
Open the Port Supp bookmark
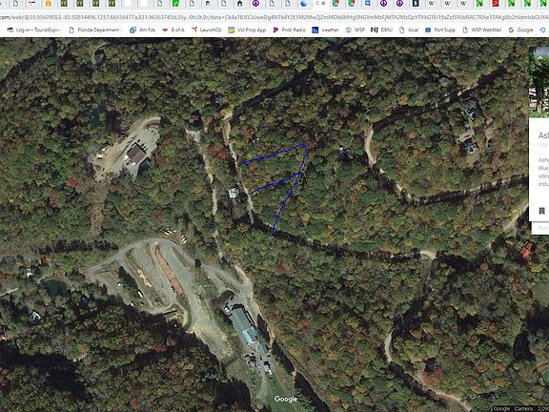pos(440,31)
